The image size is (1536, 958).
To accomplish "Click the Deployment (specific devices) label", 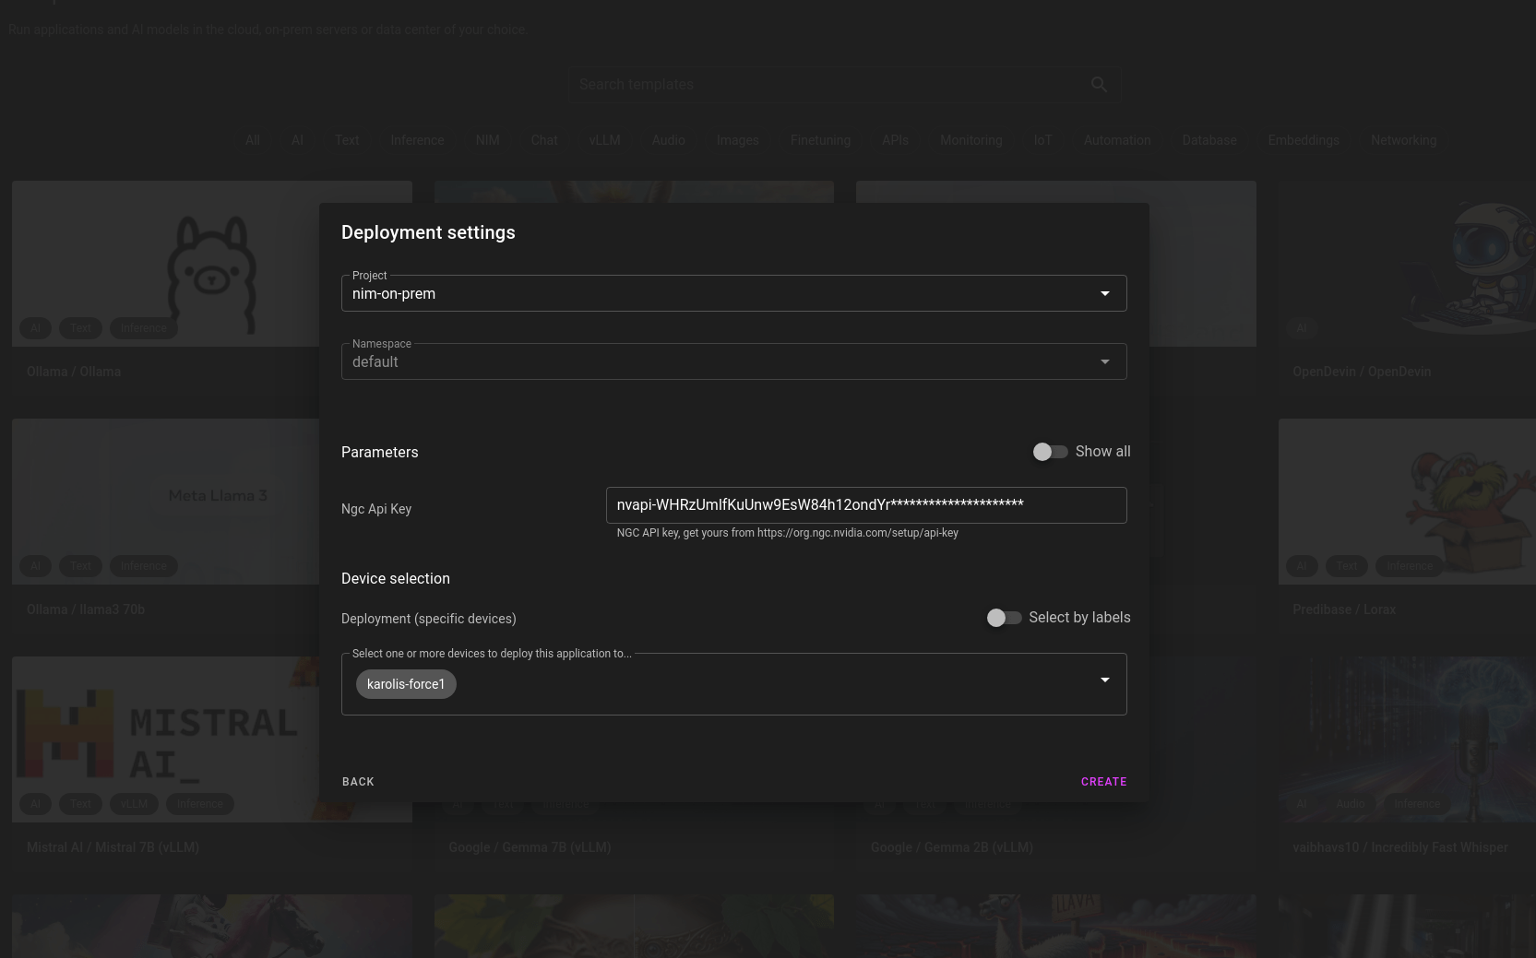I will pos(429,619).
